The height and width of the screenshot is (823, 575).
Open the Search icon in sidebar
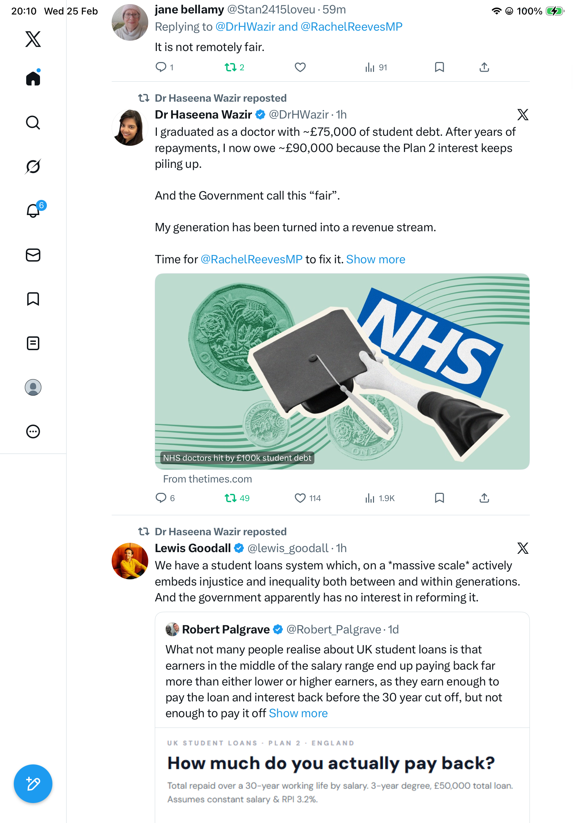33,123
